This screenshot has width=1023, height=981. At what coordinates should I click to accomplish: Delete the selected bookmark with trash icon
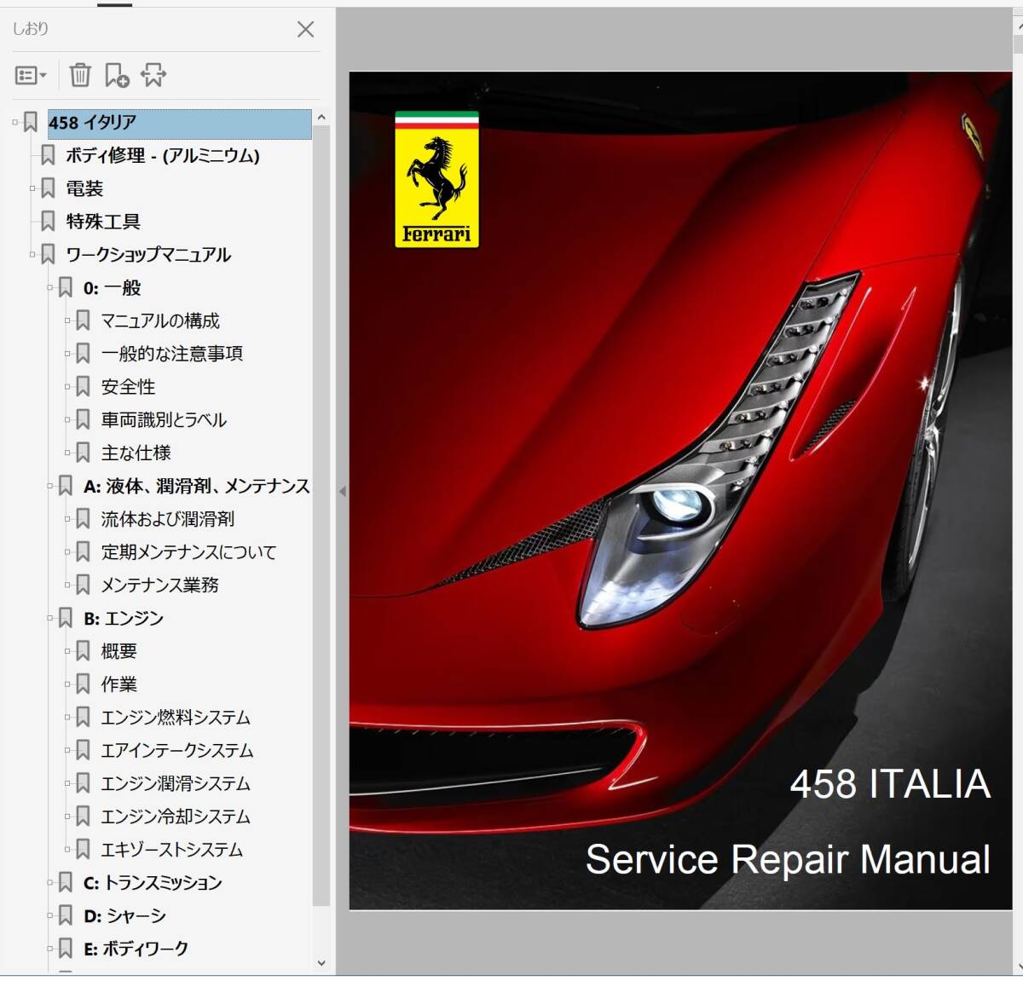[x=80, y=75]
